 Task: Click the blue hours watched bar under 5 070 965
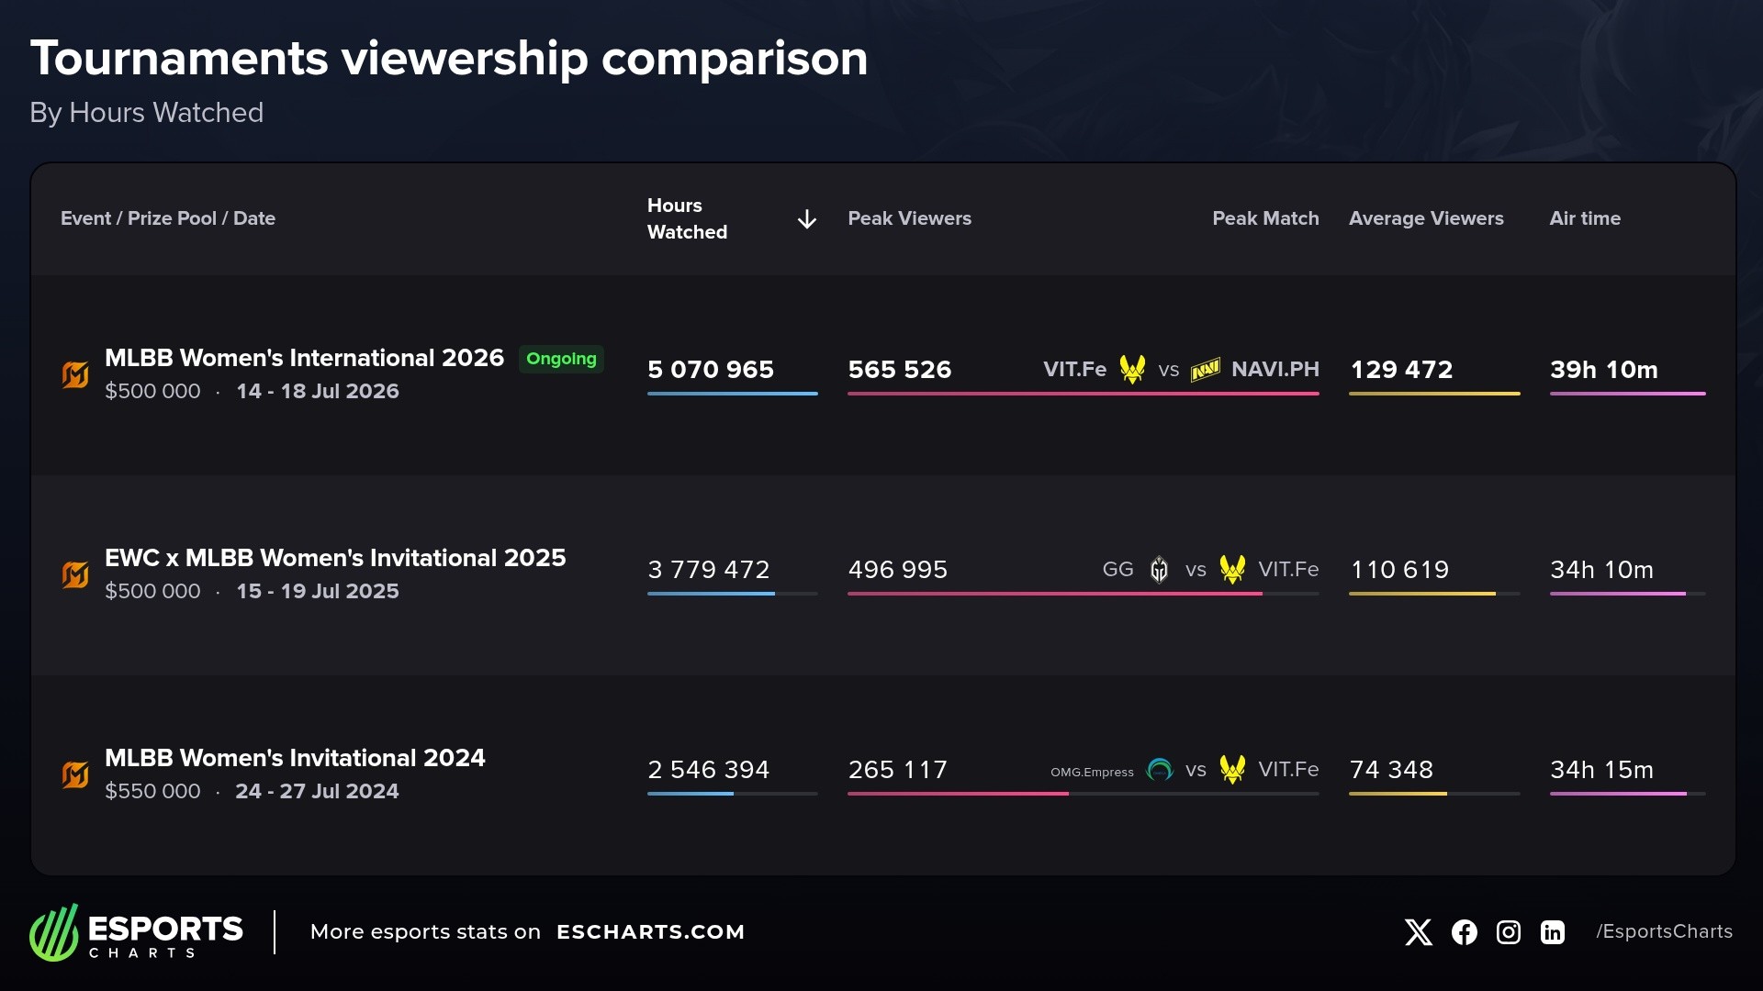732,394
